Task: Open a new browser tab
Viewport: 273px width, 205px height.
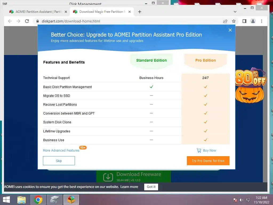Action: pyautogui.click(x=140, y=12)
